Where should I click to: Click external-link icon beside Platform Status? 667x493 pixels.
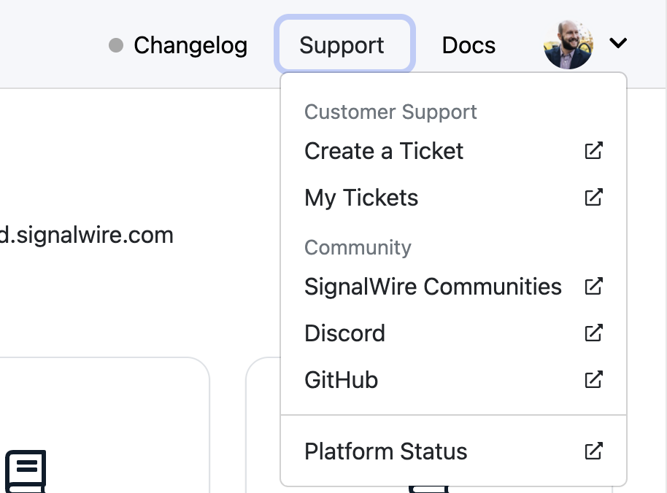[594, 451]
